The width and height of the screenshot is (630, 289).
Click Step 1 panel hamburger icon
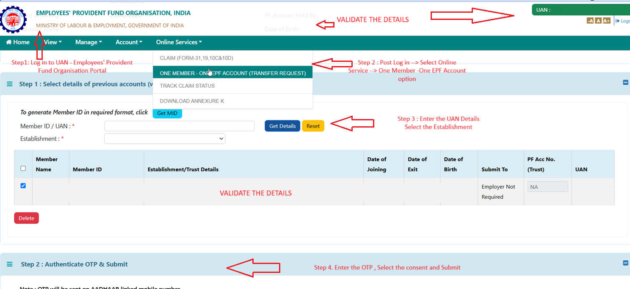[x=10, y=84]
